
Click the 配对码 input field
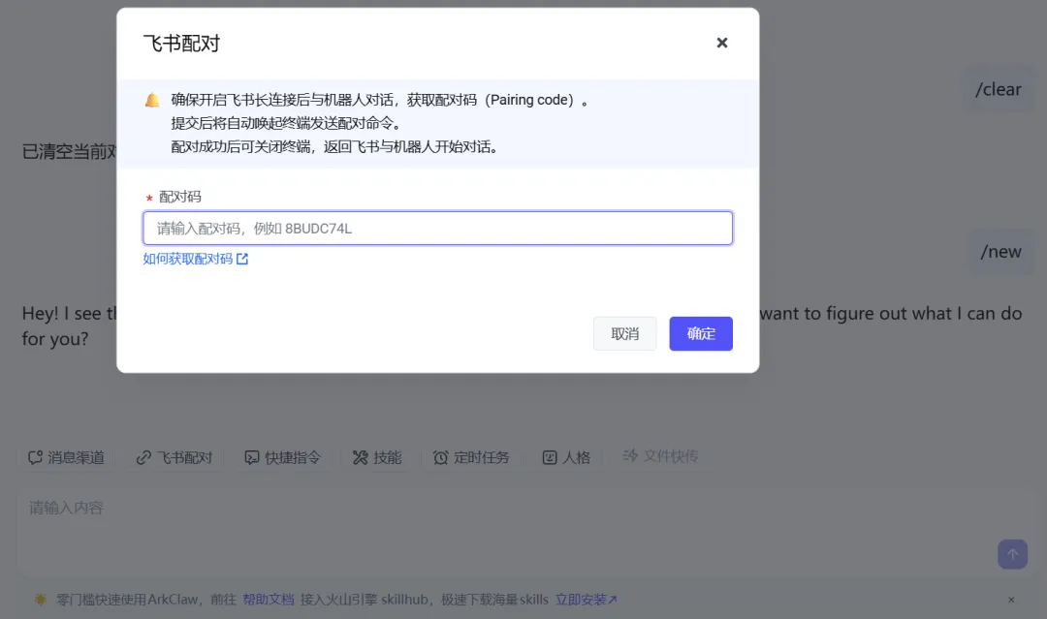pos(437,228)
